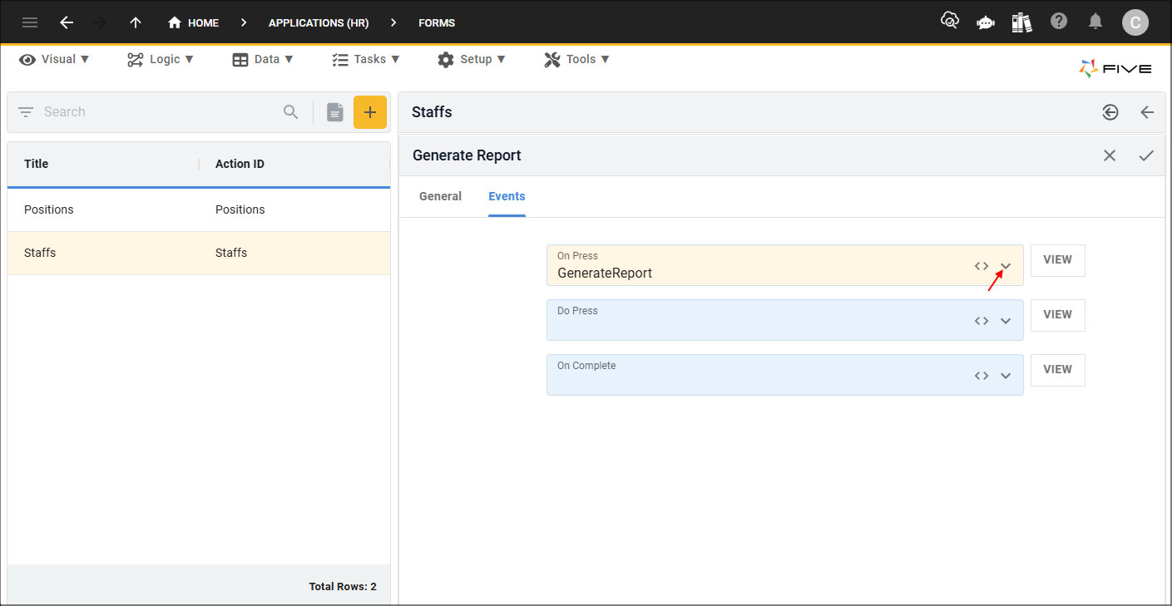1172x606 pixels.
Task: Expand the On Complete dropdown arrow
Action: pos(1006,376)
